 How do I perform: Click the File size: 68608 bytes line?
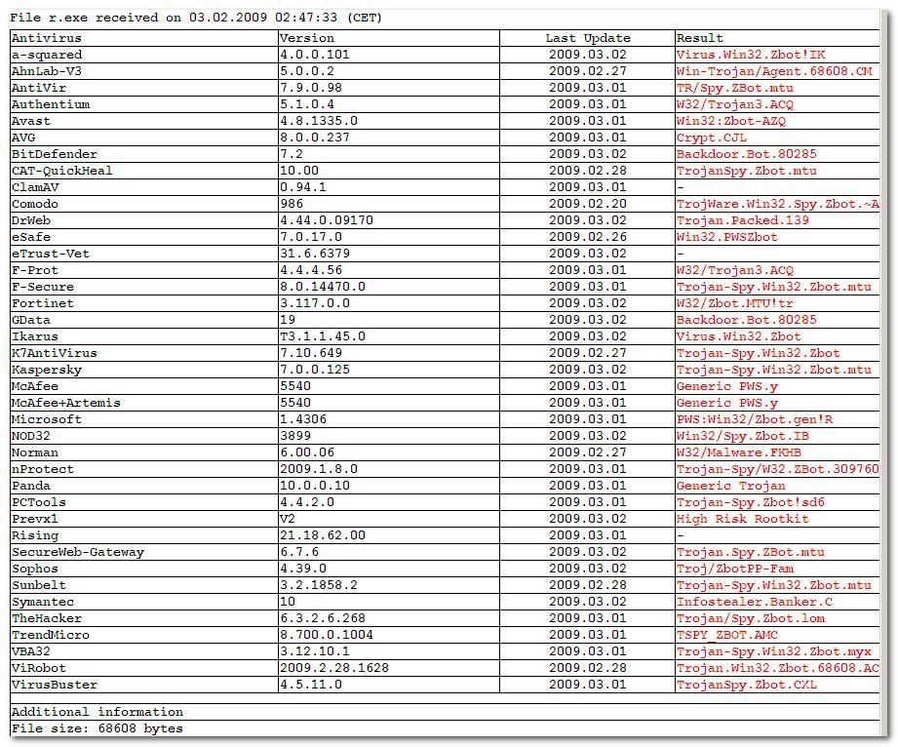tap(97, 727)
